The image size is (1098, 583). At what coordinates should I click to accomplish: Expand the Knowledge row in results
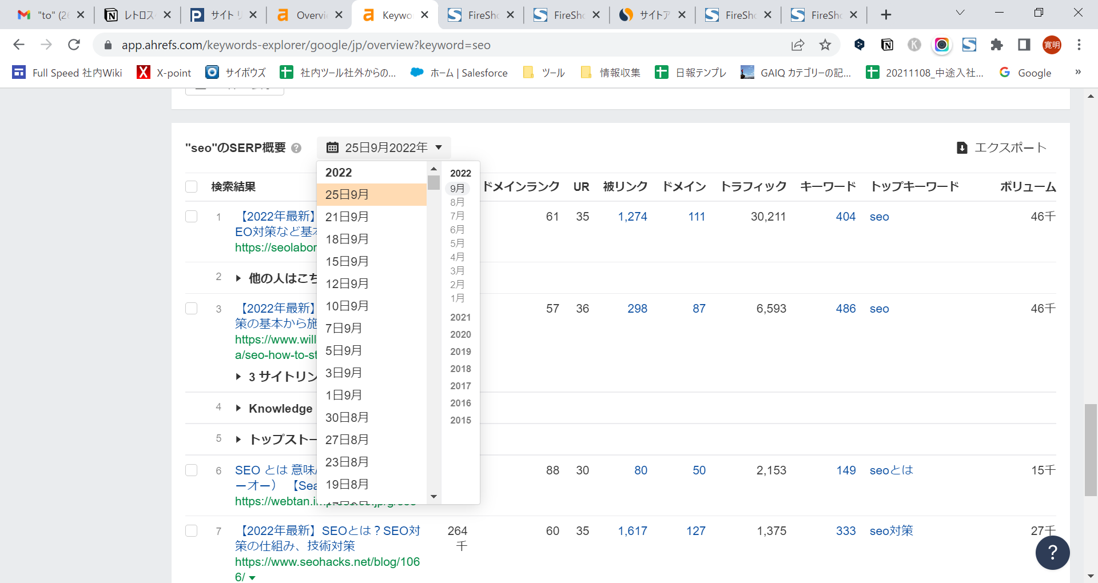click(238, 408)
